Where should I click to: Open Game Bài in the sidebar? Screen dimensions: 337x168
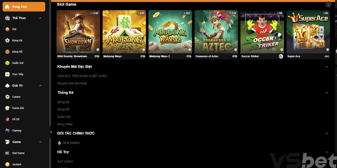coord(18,108)
